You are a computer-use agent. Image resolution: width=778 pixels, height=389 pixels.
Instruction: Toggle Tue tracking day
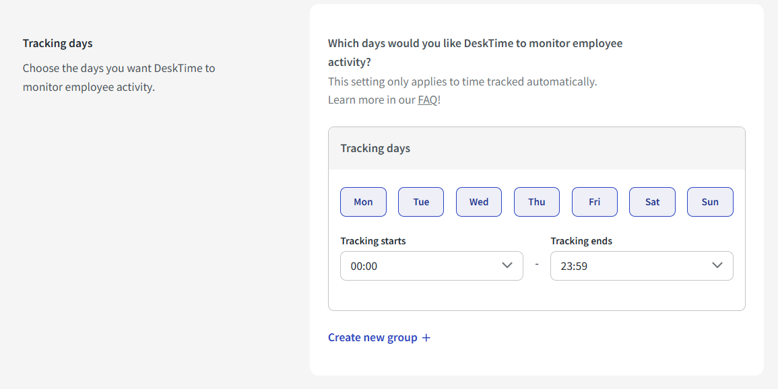421,202
